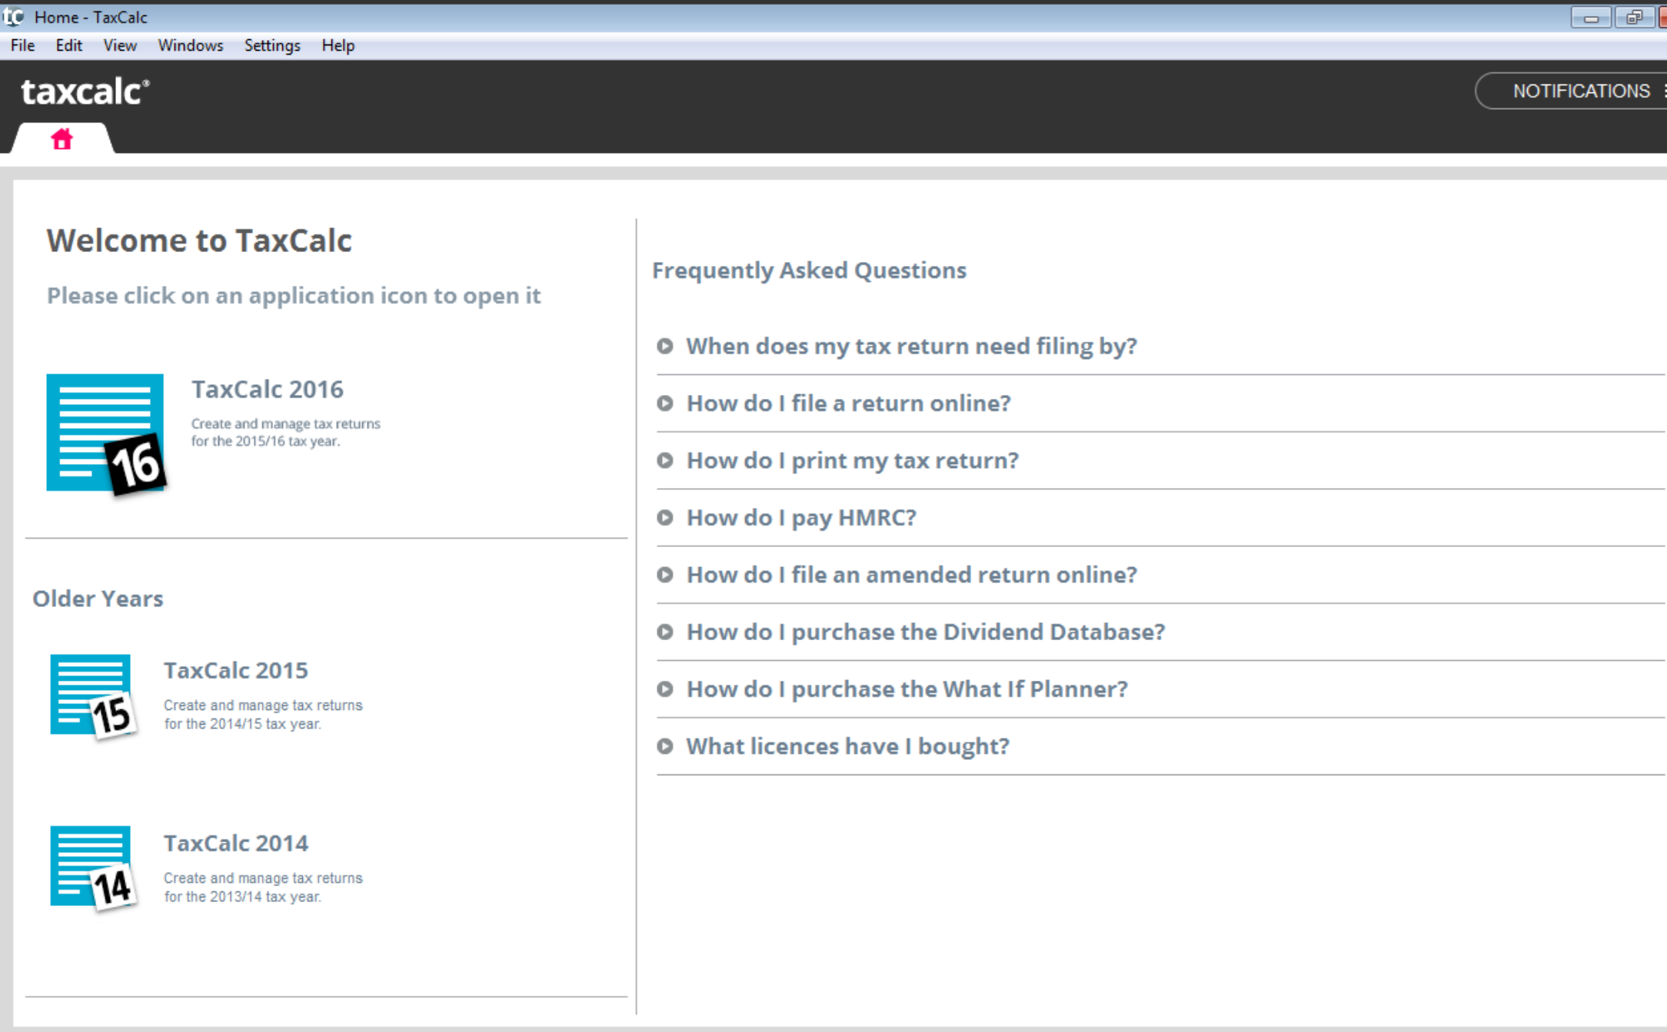Expand arrow for 'When does my tax return need filing by?'
The height and width of the screenshot is (1032, 1667).
point(665,347)
